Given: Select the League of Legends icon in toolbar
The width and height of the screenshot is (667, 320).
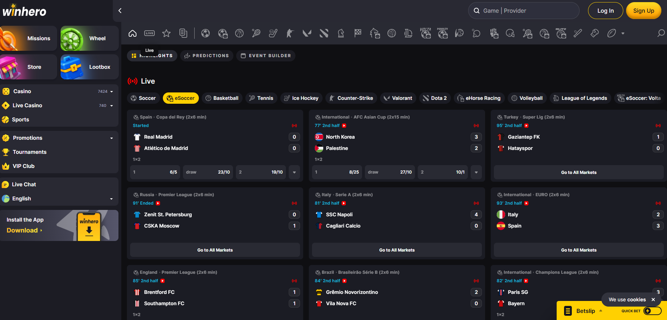Looking at the screenshot, I should tap(409, 34).
